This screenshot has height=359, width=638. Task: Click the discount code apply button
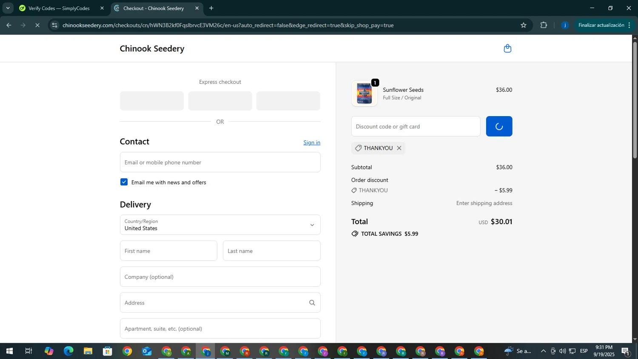pyautogui.click(x=499, y=126)
